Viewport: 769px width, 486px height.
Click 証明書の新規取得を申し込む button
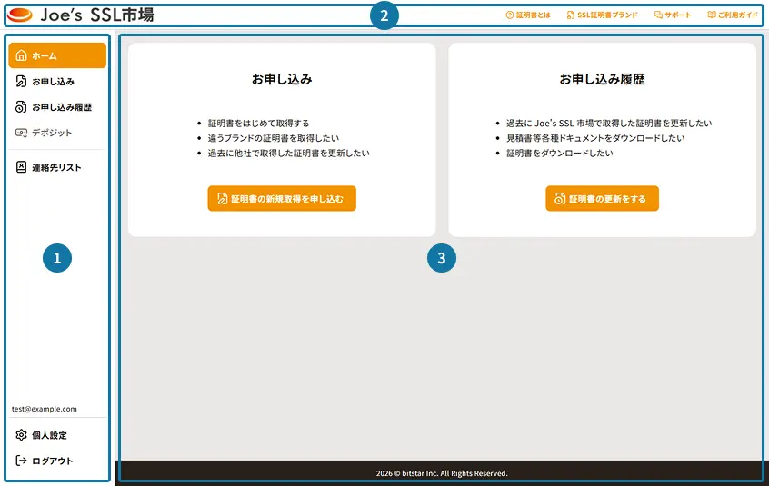tap(282, 198)
